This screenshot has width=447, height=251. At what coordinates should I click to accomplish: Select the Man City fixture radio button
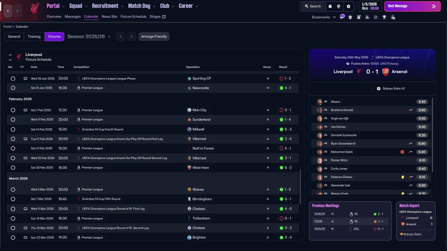(13, 110)
